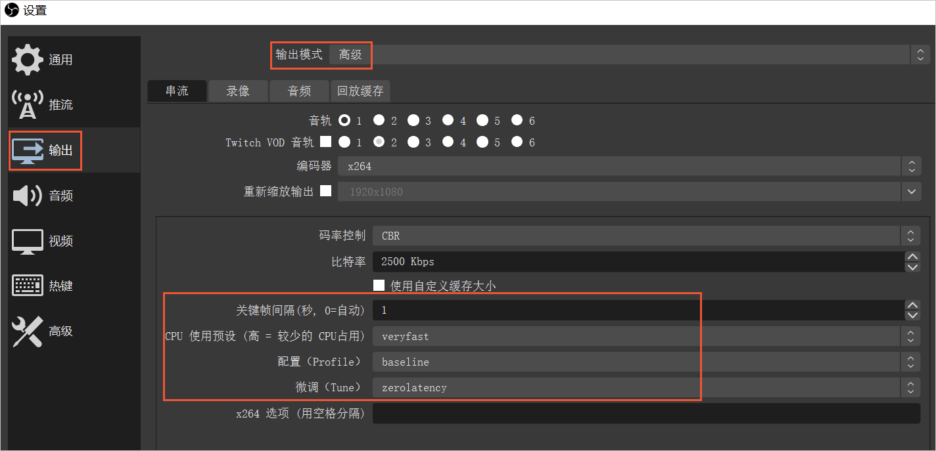The width and height of the screenshot is (936, 451).
Task: Open 音频 settings via speaker icon
Action: (27, 195)
